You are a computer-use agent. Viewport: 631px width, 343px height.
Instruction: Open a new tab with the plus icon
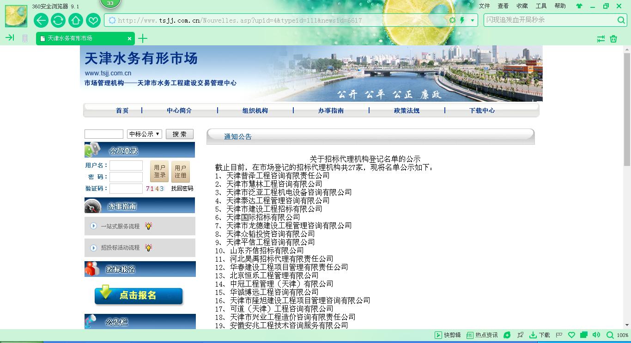coord(143,38)
